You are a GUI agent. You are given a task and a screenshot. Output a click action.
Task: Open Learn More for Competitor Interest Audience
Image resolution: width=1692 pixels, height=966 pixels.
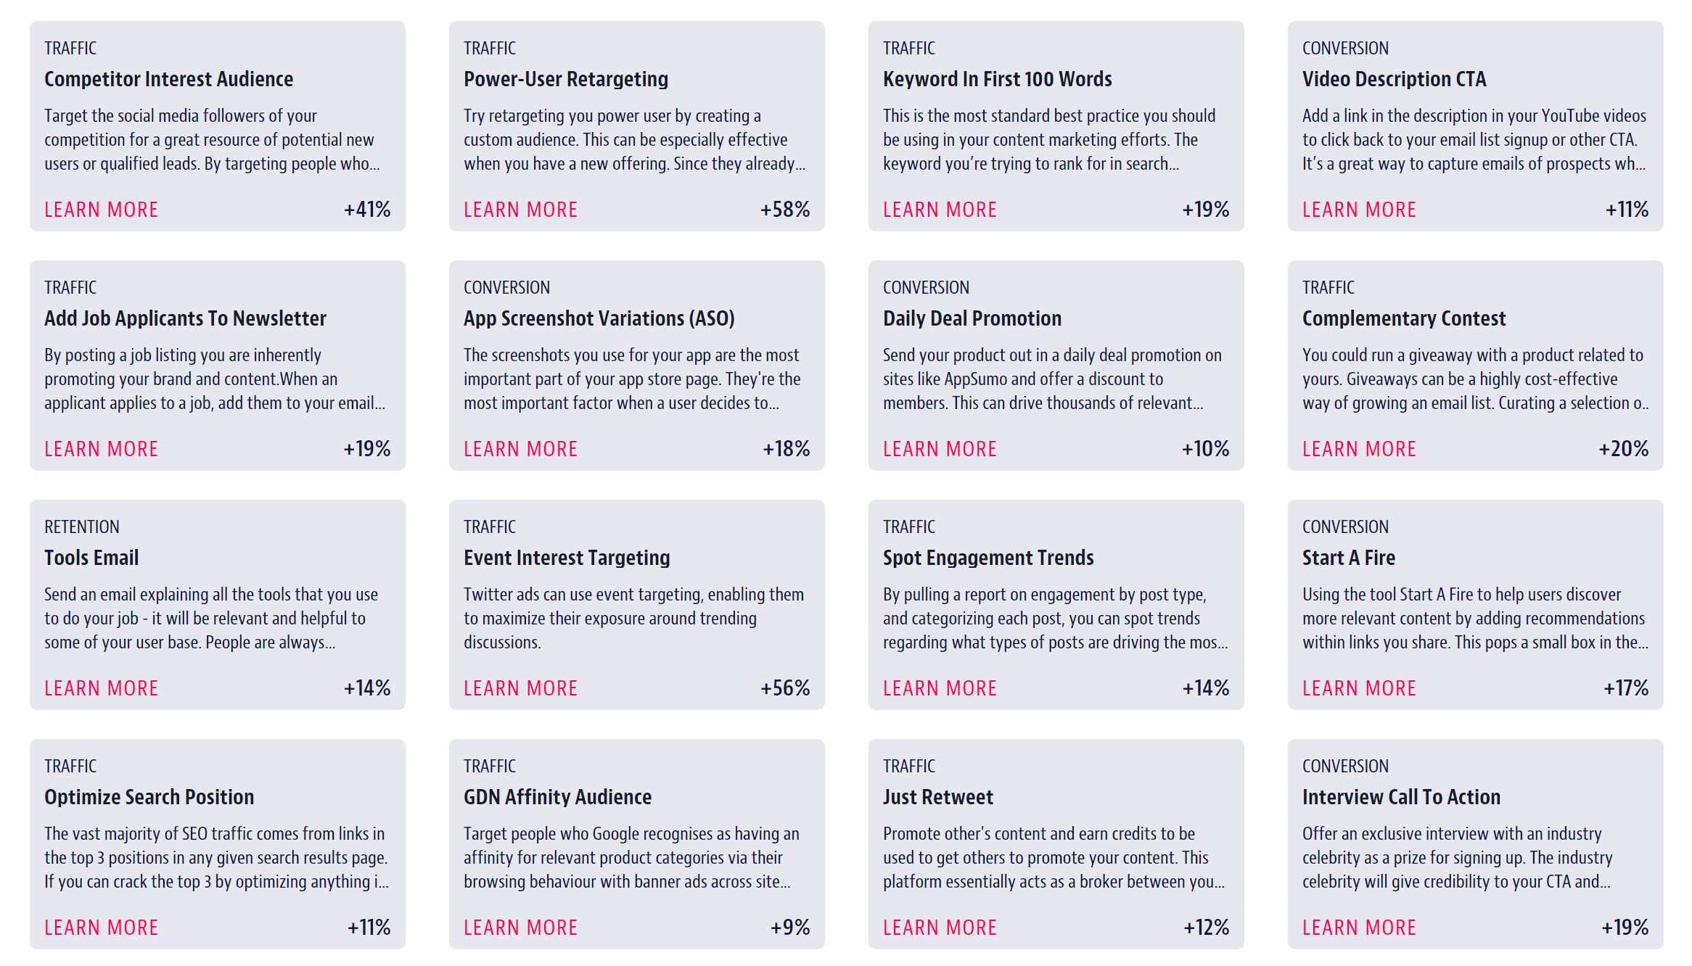tap(101, 210)
